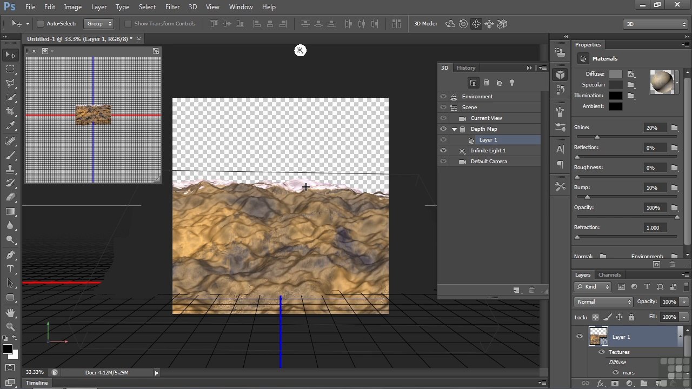Click the Diffuse color swatch
This screenshot has width=692, height=389.
[x=615, y=74]
